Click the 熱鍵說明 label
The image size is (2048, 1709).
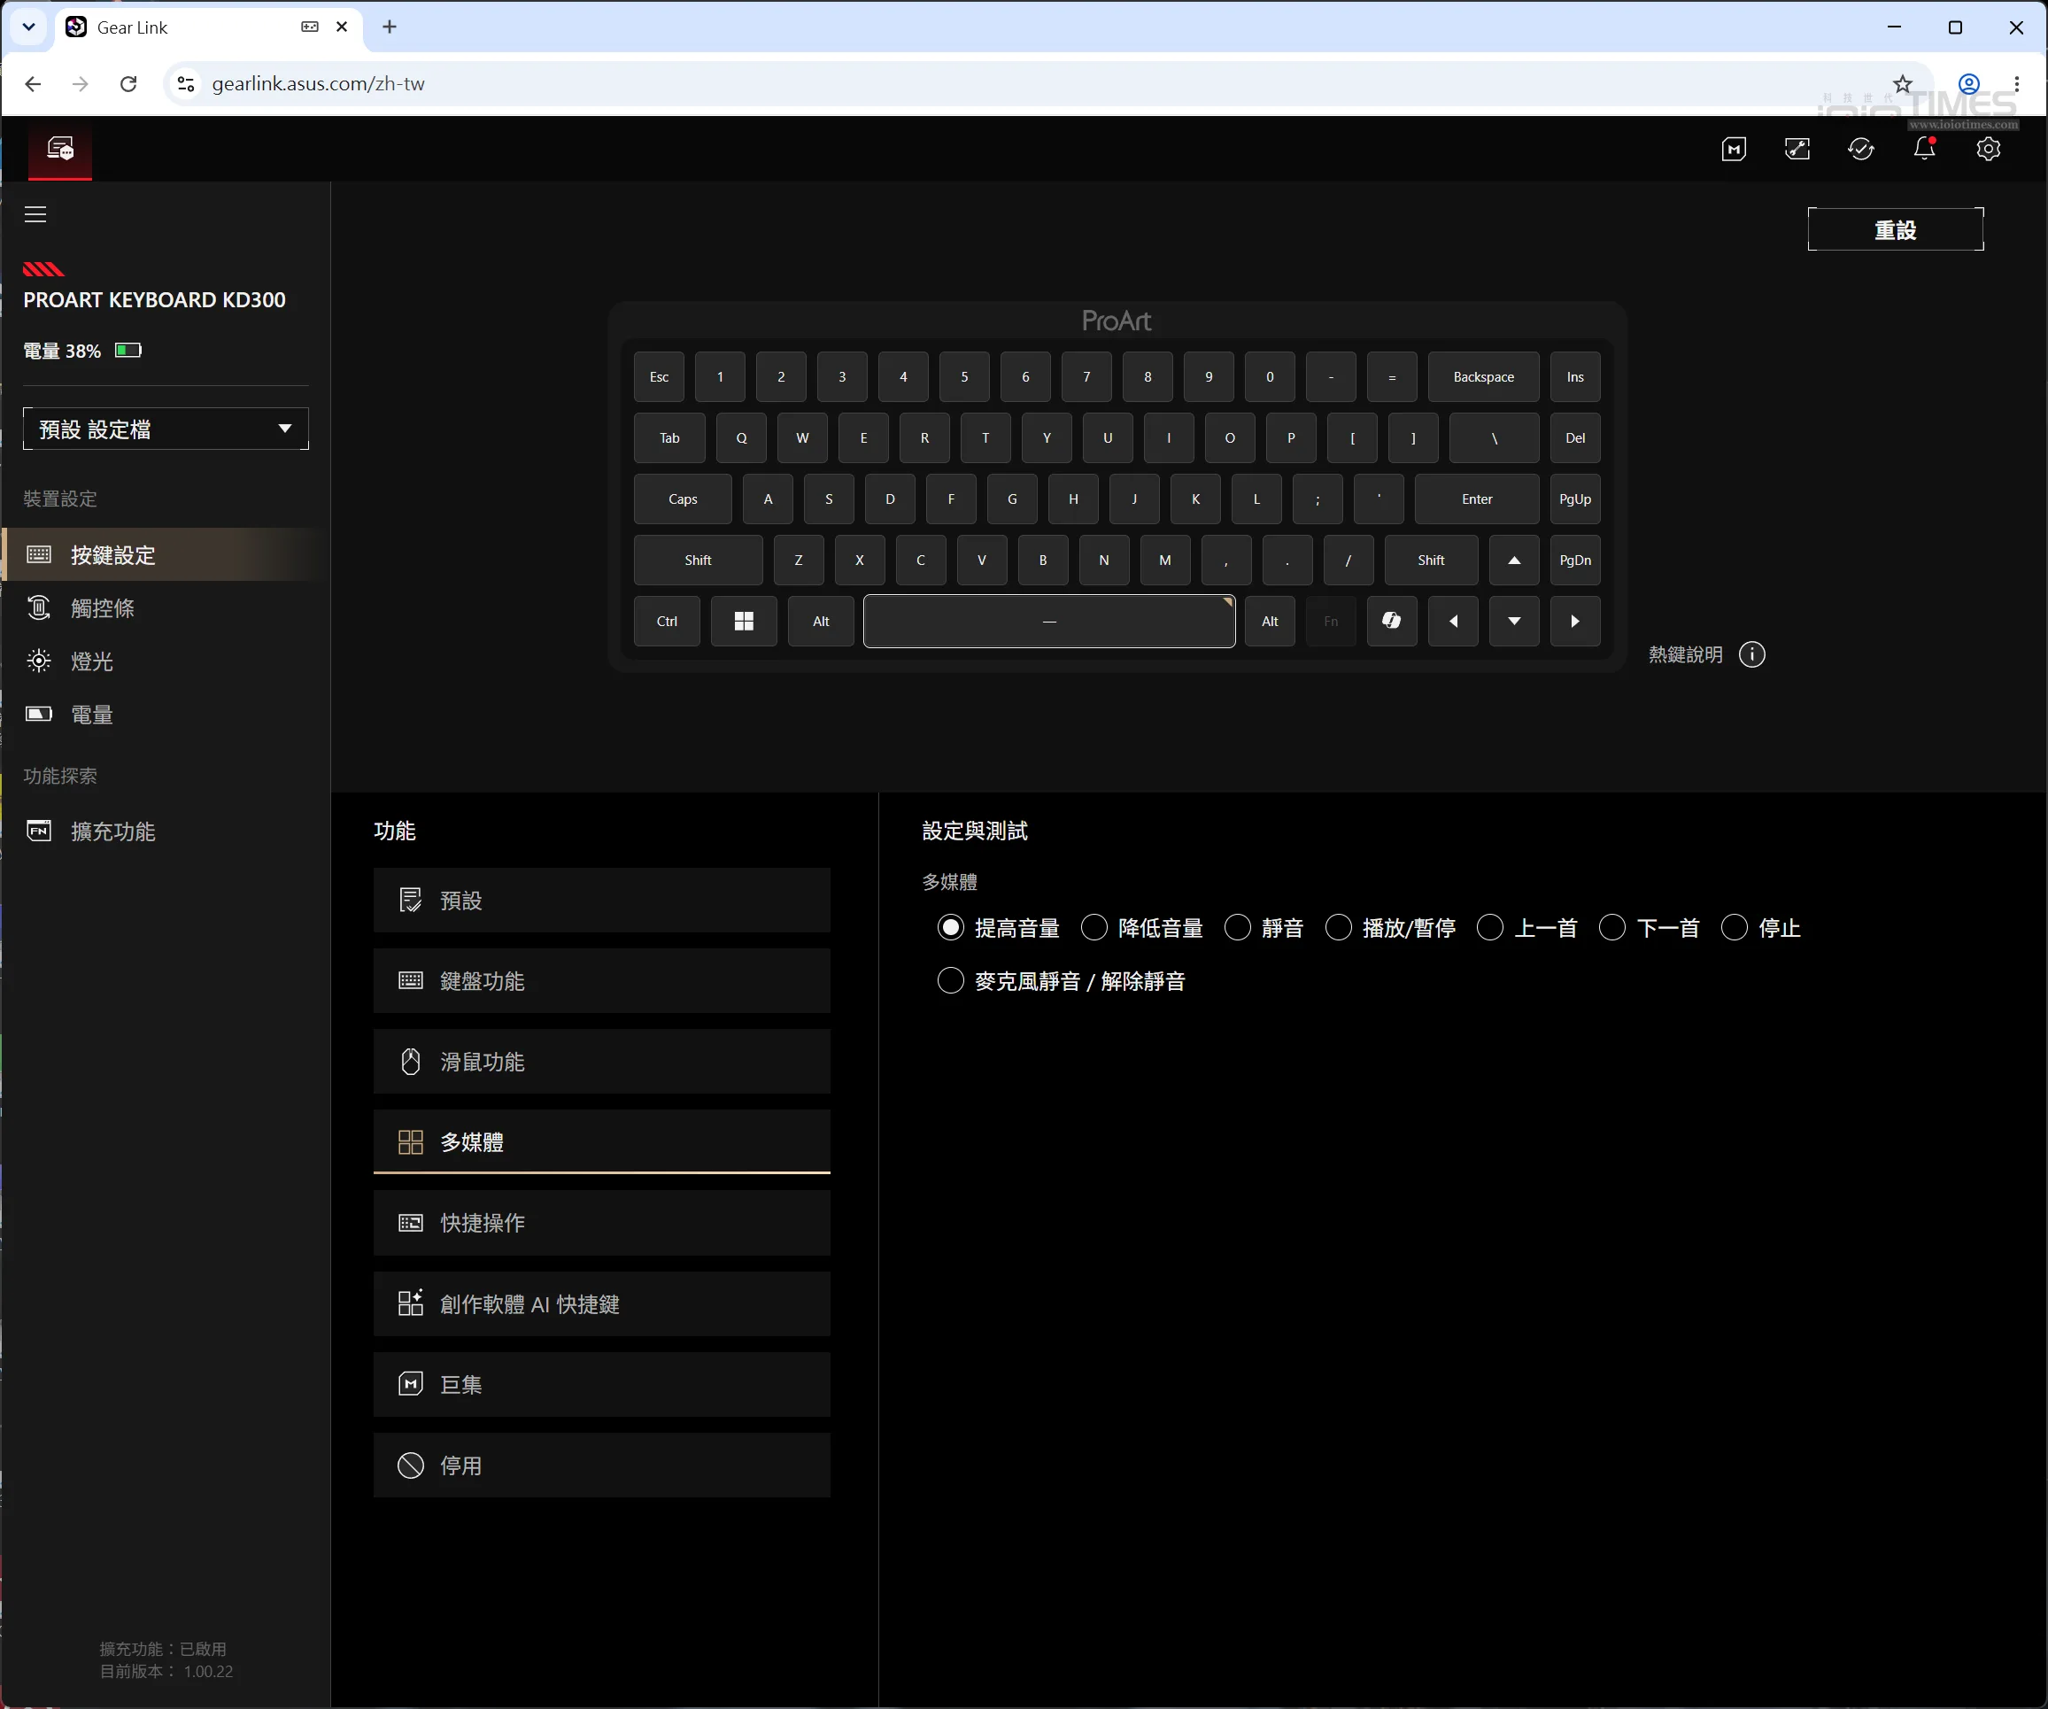click(x=1685, y=654)
